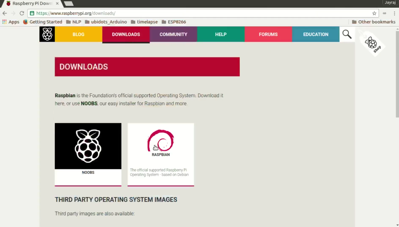Select the NOOBS download thumbnail

tap(88, 146)
